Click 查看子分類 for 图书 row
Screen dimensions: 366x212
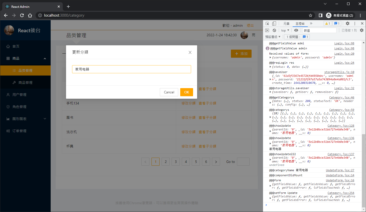(x=207, y=118)
